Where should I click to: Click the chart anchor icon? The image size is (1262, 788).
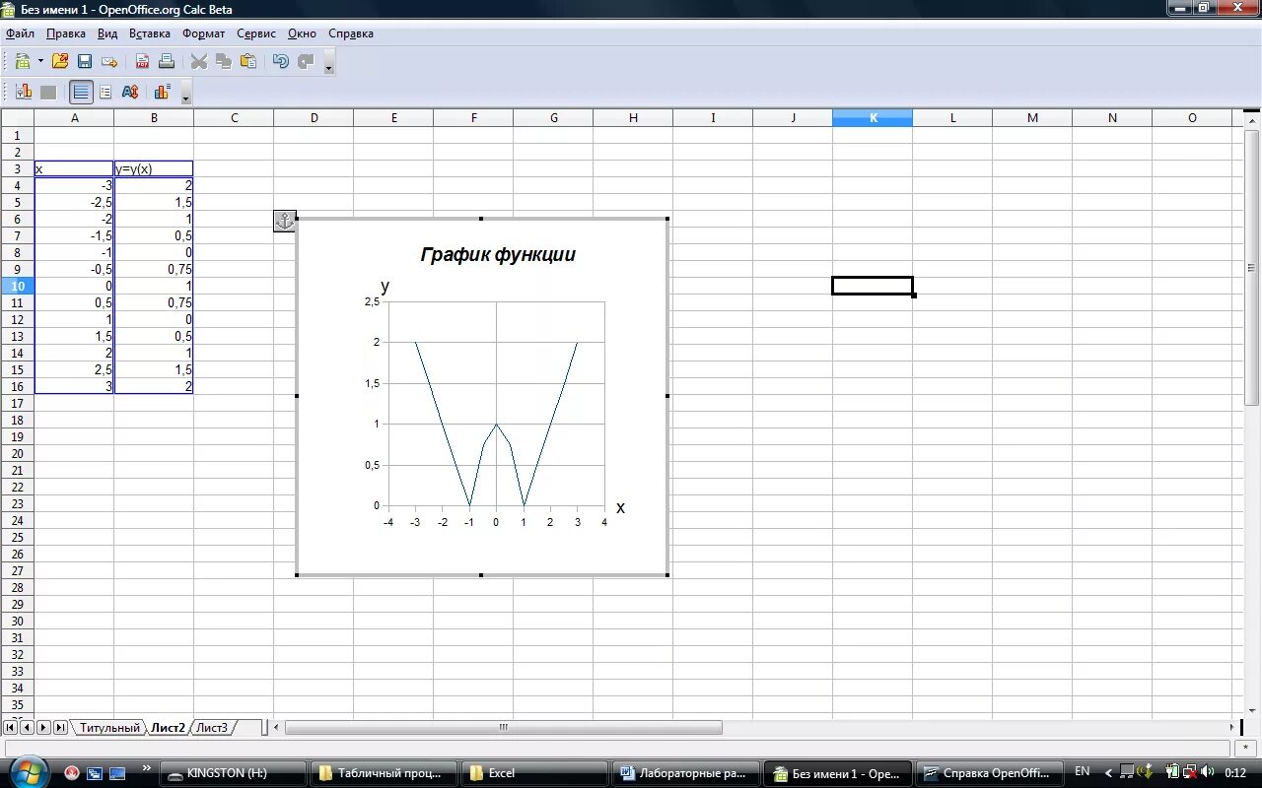point(284,221)
